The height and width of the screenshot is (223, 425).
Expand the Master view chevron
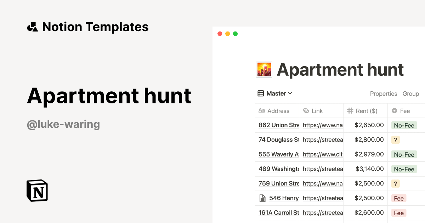pos(290,93)
